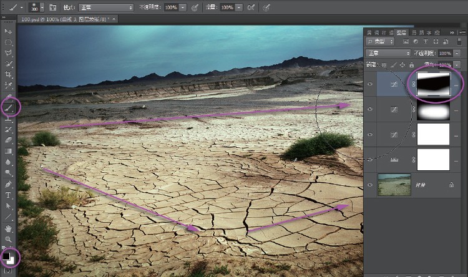Select the Path Selection tool
This screenshot has width=468, height=277.
coord(8,206)
